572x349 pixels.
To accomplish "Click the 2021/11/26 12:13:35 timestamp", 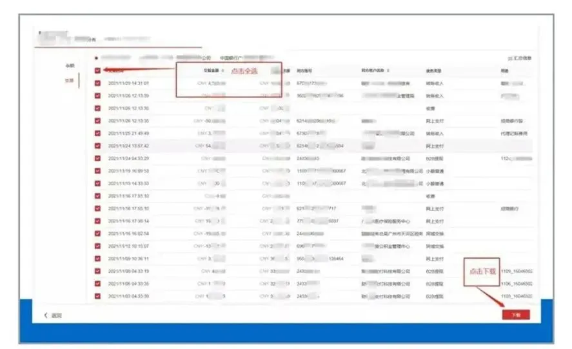I will [x=128, y=121].
